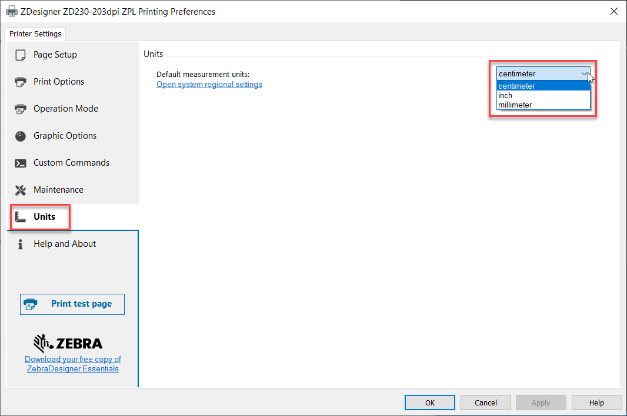Select Custom Commands in sidebar
The height and width of the screenshot is (416, 627).
pos(73,163)
